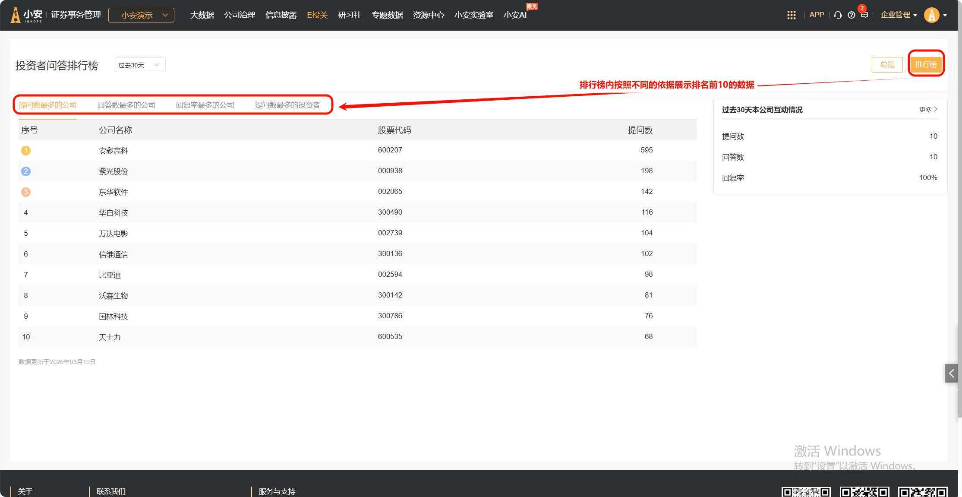Click the APP link in header
The image size is (962, 497).
[x=817, y=15]
